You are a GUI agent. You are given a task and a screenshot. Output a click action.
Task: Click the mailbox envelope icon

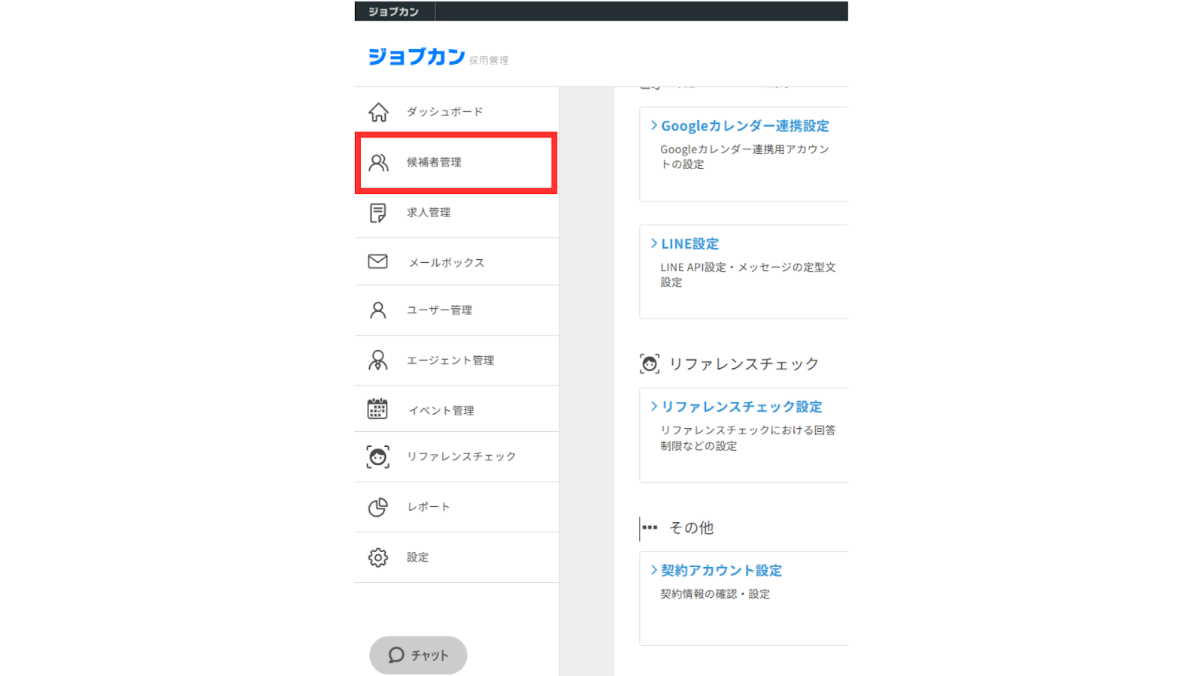tap(378, 261)
